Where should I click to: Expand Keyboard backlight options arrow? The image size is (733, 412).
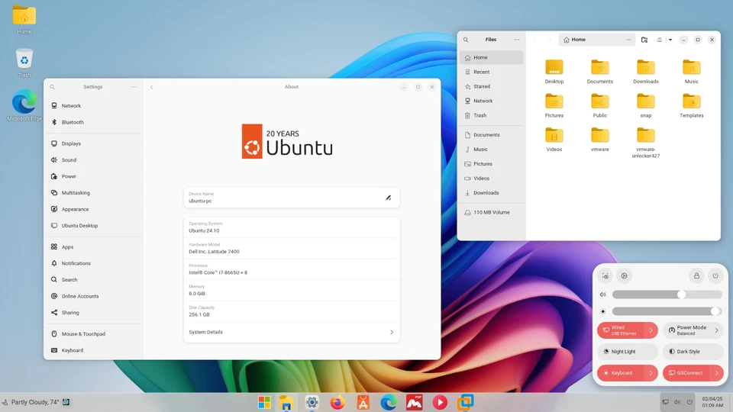[x=651, y=373]
